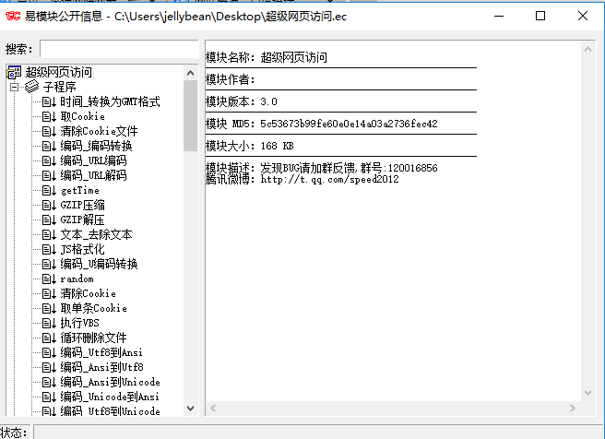Select the 执行VBS subroutine

80,323
